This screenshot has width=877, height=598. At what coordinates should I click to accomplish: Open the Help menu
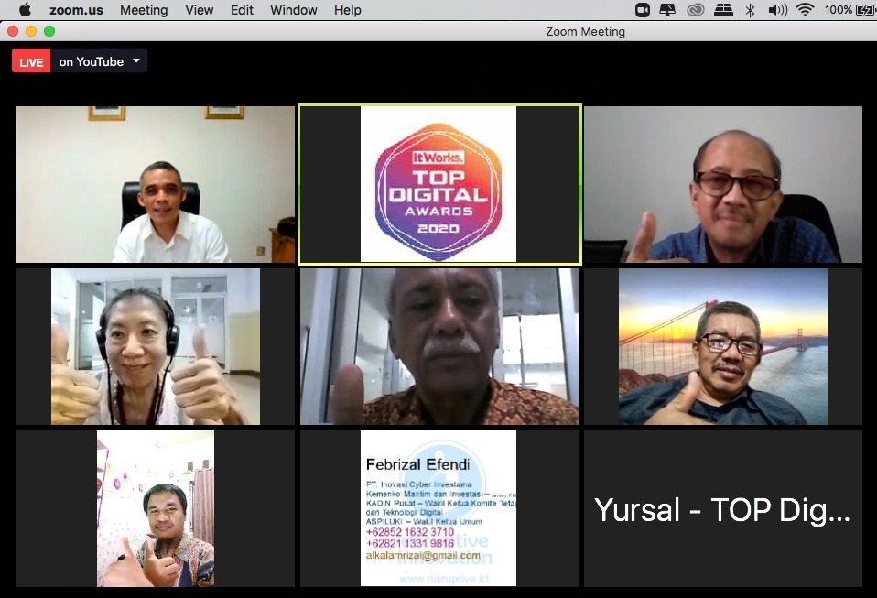point(347,10)
